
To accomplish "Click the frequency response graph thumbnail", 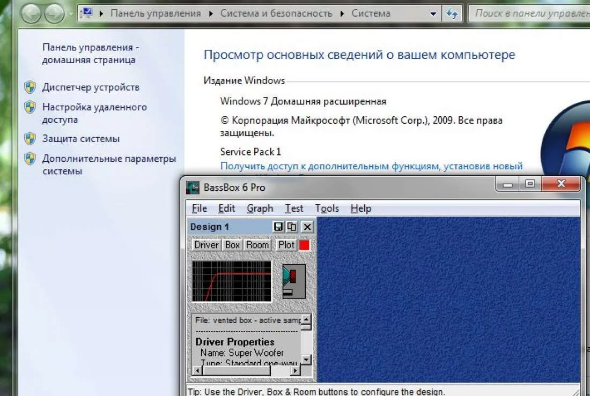I will click(x=231, y=281).
